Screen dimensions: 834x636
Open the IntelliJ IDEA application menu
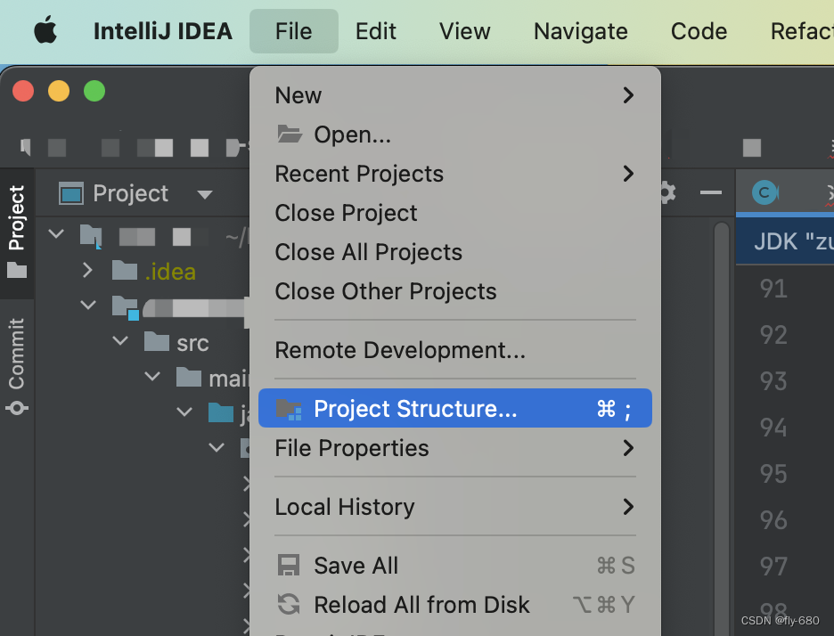(163, 31)
